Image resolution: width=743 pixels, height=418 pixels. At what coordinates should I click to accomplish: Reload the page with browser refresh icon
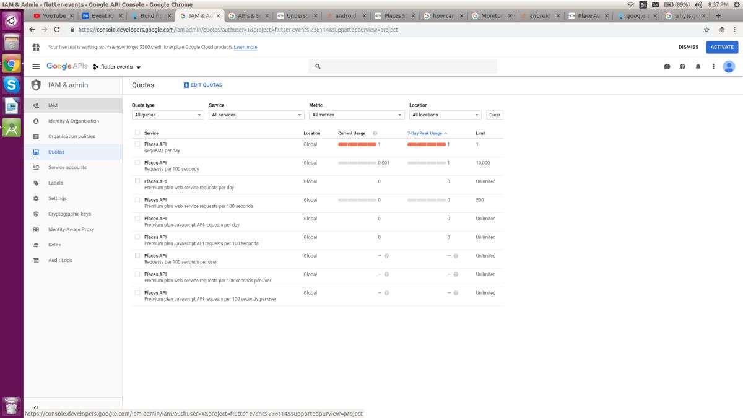click(57, 29)
